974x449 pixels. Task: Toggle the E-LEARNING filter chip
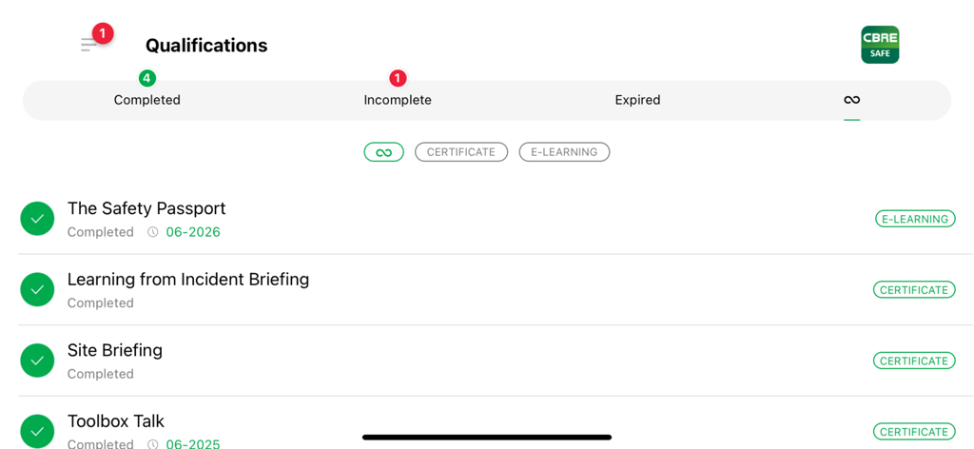(564, 152)
